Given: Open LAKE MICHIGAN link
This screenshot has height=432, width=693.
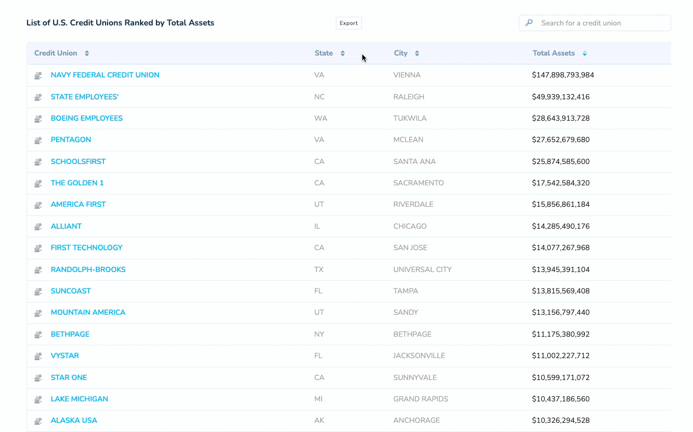Looking at the screenshot, I should 79,399.
